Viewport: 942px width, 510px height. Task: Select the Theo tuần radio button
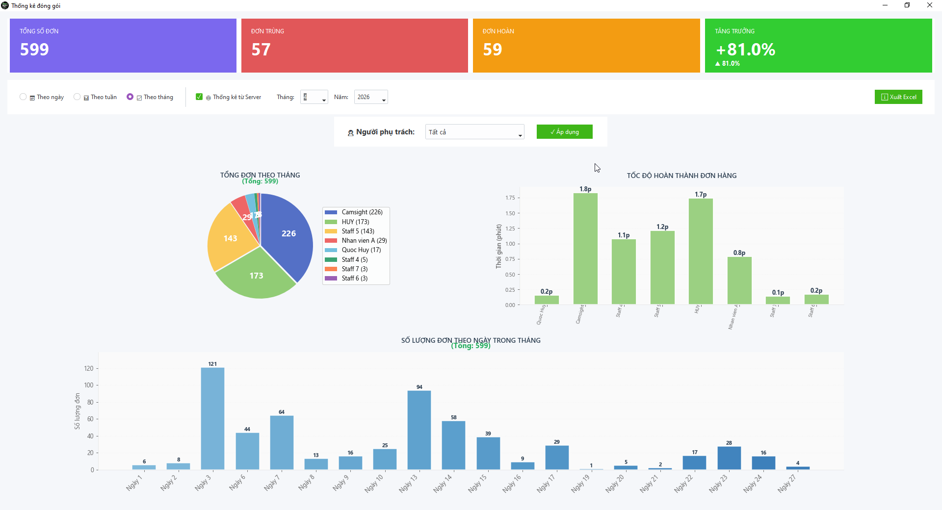77,97
